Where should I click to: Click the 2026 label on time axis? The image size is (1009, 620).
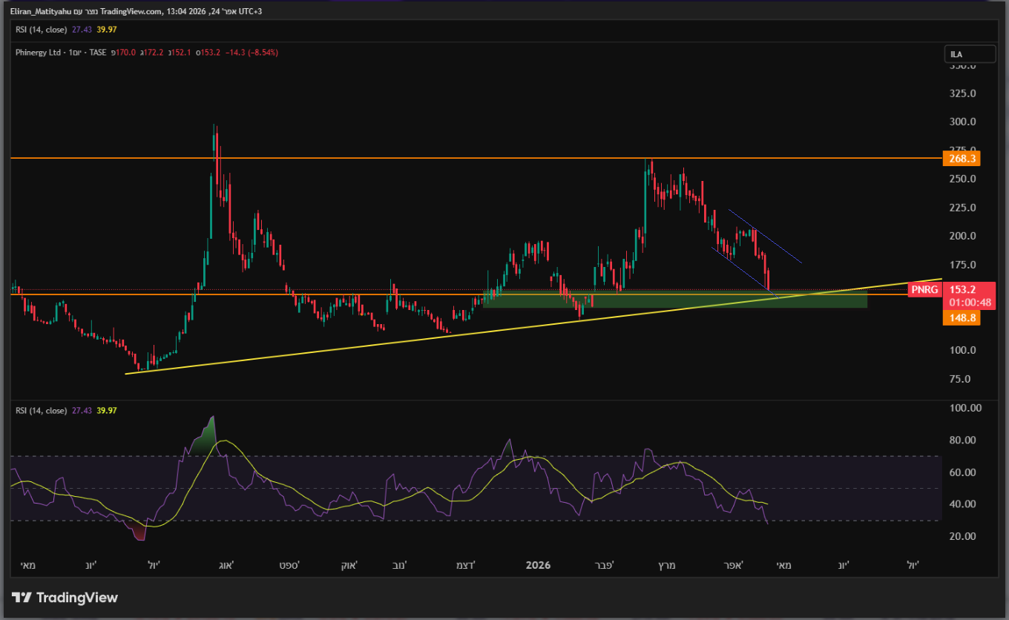(x=538, y=565)
